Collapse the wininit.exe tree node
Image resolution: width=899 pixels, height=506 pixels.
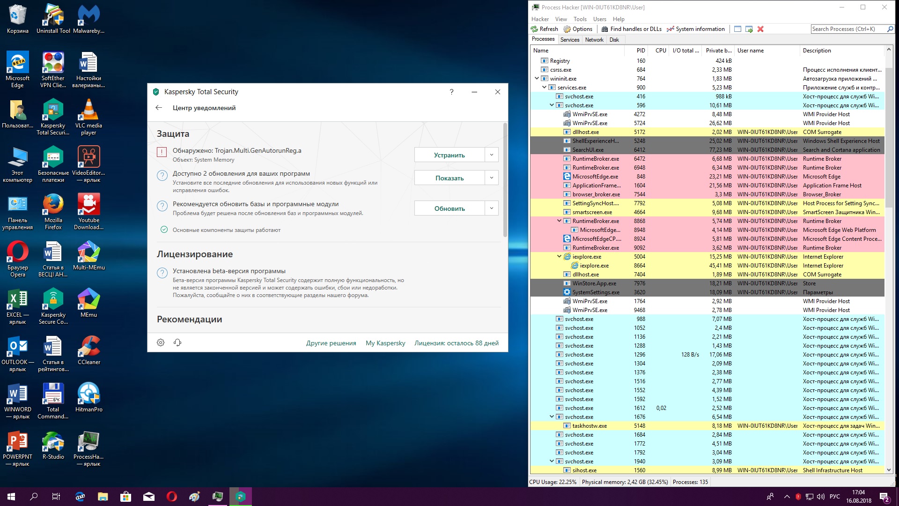tap(537, 79)
